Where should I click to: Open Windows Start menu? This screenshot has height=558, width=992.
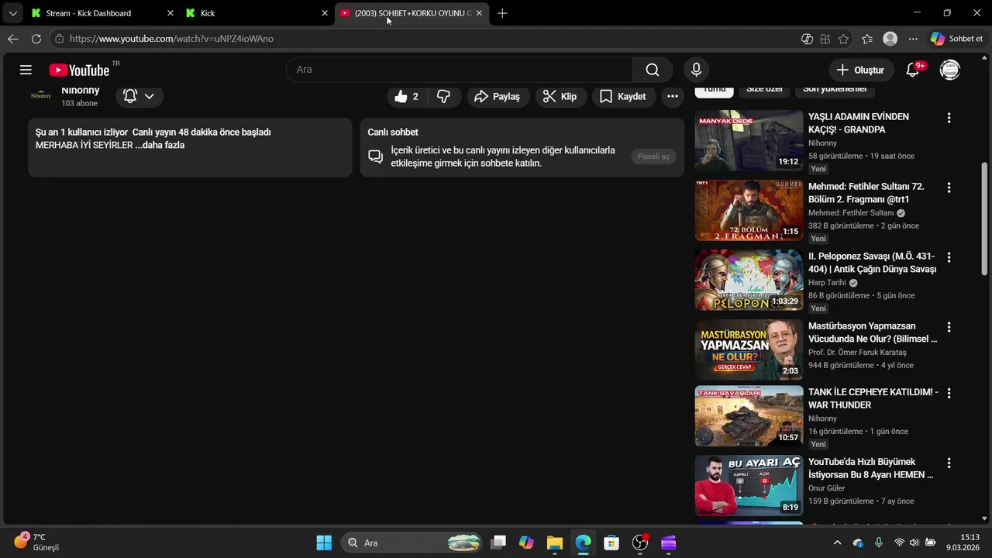click(324, 542)
